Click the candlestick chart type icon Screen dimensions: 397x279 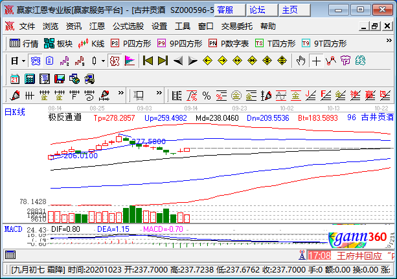[94, 61]
